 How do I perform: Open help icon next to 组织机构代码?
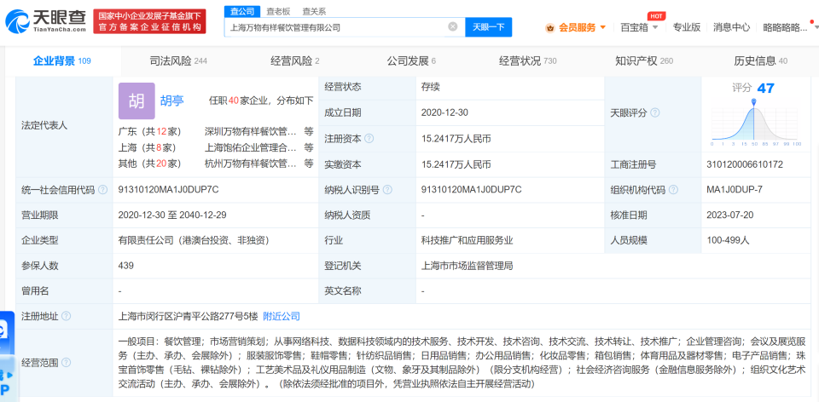pyautogui.click(x=673, y=190)
